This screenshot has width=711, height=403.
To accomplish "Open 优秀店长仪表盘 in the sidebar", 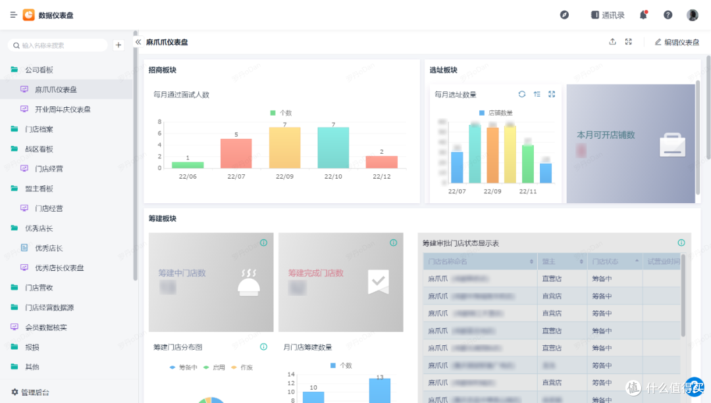I will click(66, 268).
